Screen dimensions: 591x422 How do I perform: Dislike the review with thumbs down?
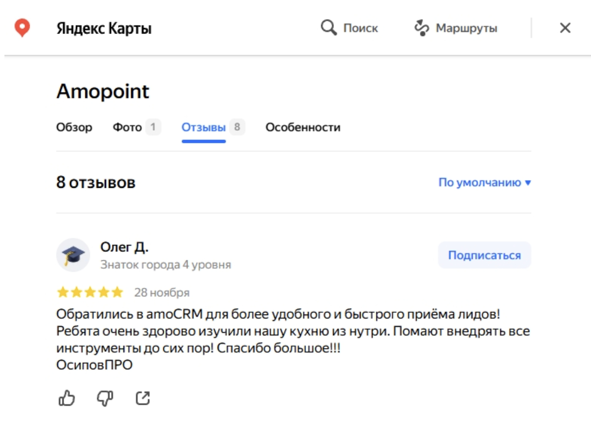[x=105, y=398]
